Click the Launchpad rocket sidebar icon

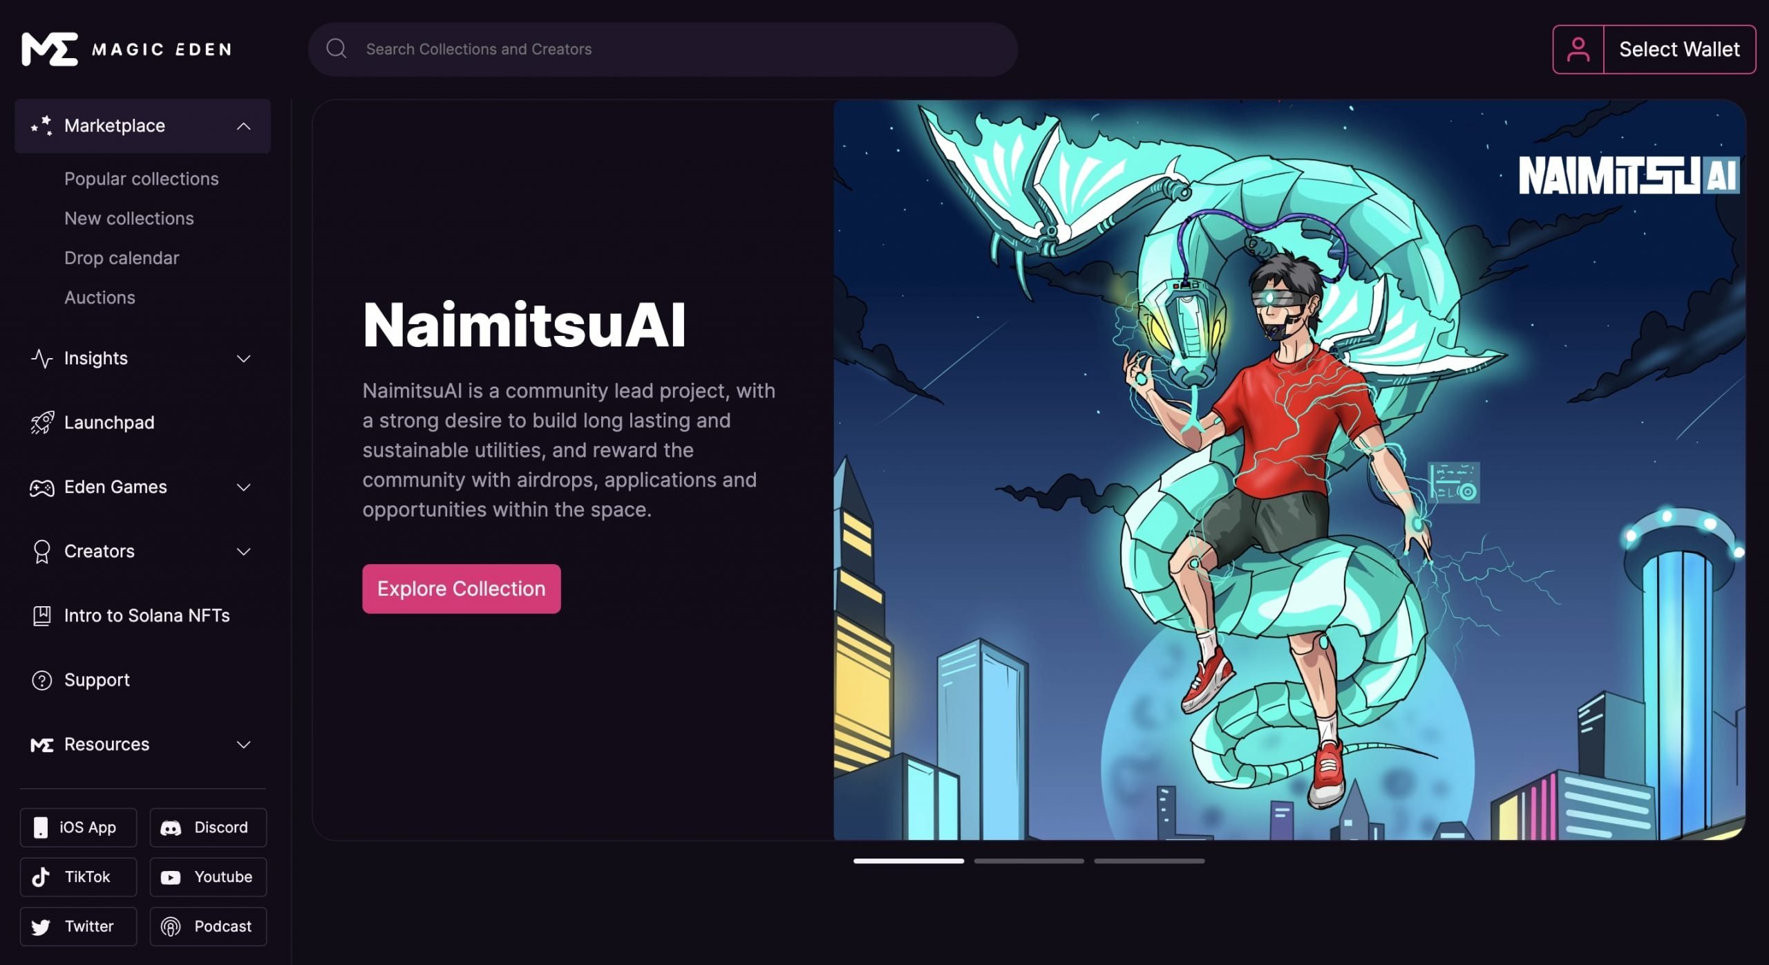[40, 422]
